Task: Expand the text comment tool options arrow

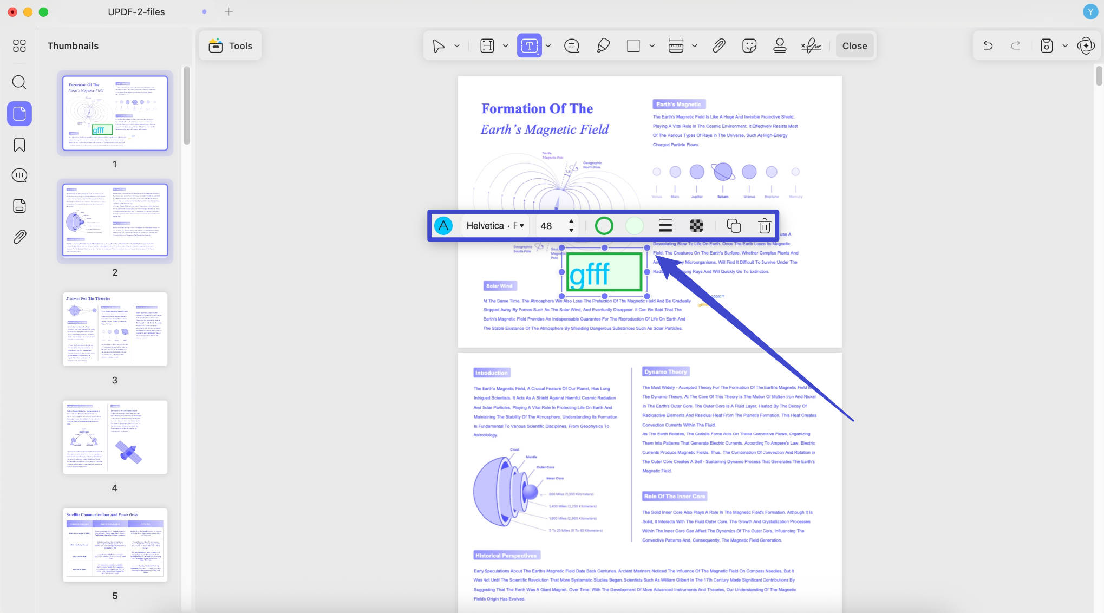Action: click(548, 46)
